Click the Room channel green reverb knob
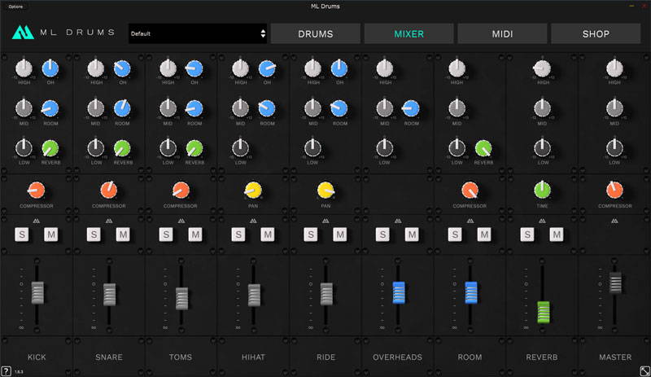The width and height of the screenshot is (651, 377). (483, 148)
